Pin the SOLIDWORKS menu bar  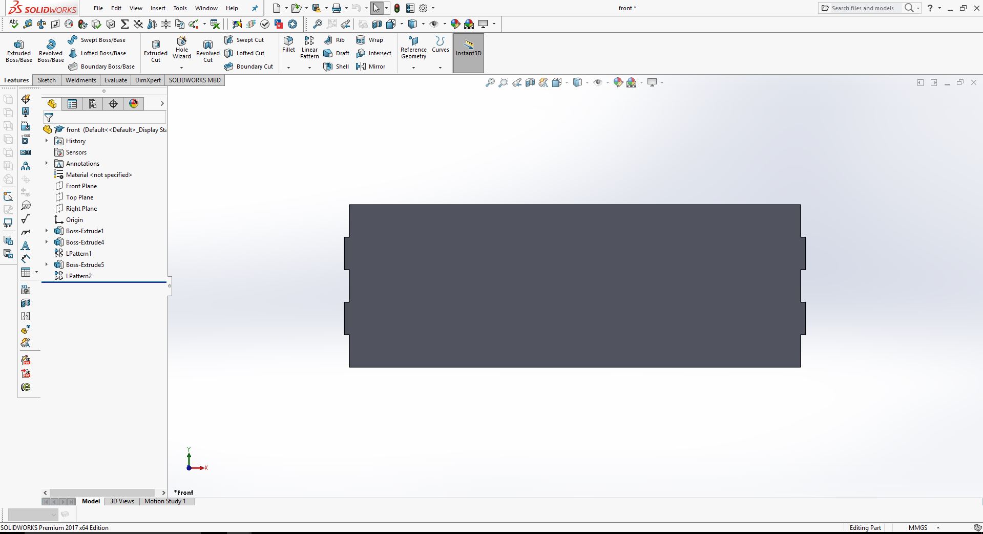255,8
